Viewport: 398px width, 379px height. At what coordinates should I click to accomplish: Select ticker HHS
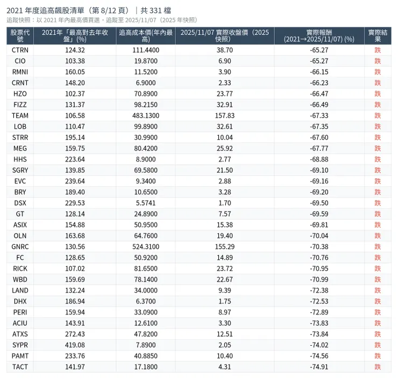(x=20, y=159)
